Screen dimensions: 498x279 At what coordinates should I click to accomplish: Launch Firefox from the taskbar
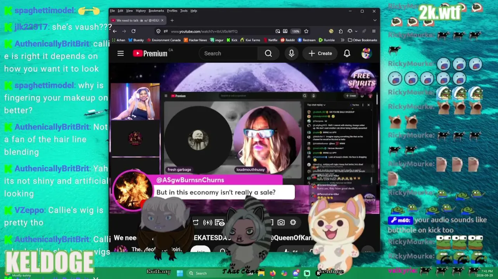click(x=272, y=273)
